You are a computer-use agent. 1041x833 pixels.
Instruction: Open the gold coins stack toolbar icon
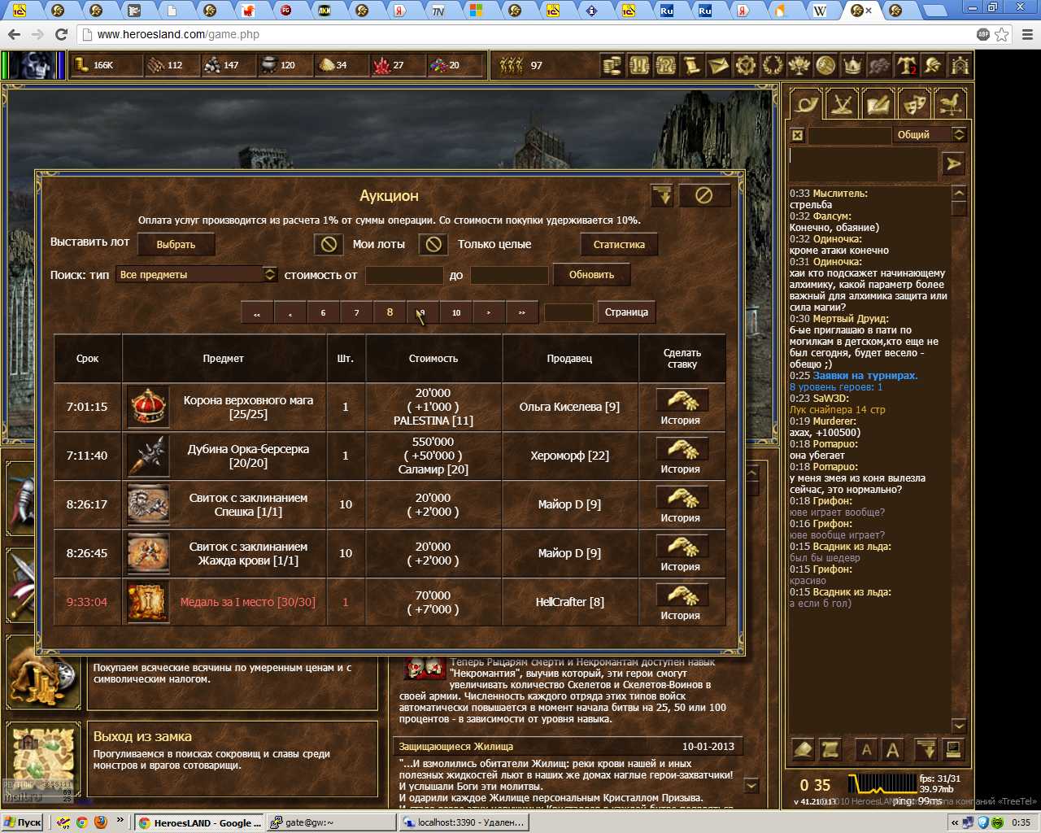coord(612,66)
